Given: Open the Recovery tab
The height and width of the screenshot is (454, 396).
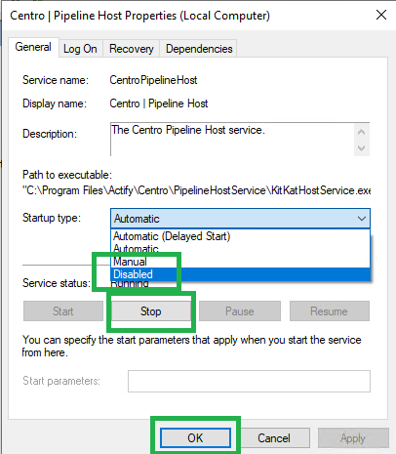Looking at the screenshot, I should (132, 49).
